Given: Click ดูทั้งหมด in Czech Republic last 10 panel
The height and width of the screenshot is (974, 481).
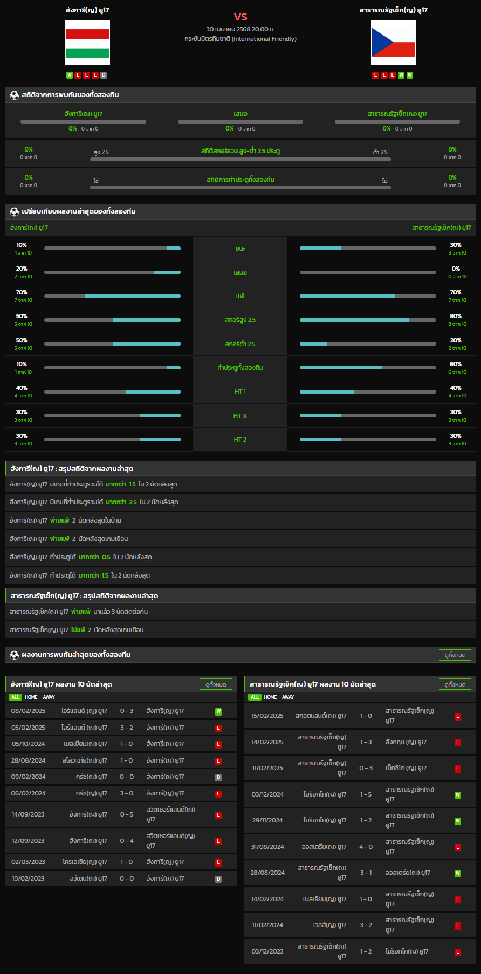Looking at the screenshot, I should [455, 684].
